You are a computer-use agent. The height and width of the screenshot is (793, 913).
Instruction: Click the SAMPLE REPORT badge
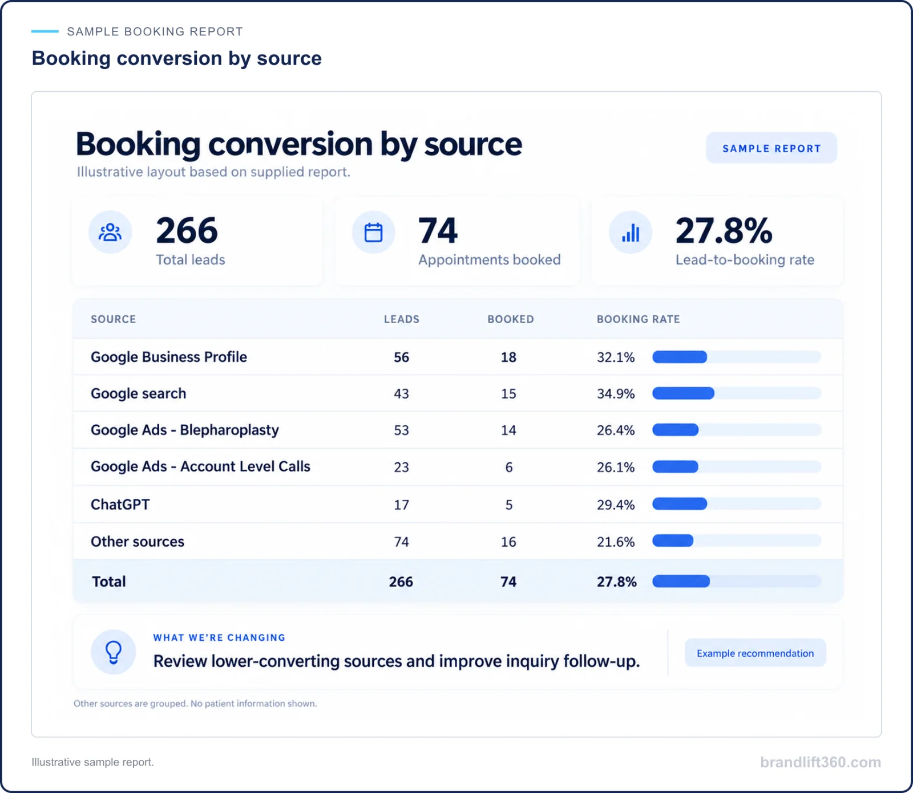click(771, 148)
